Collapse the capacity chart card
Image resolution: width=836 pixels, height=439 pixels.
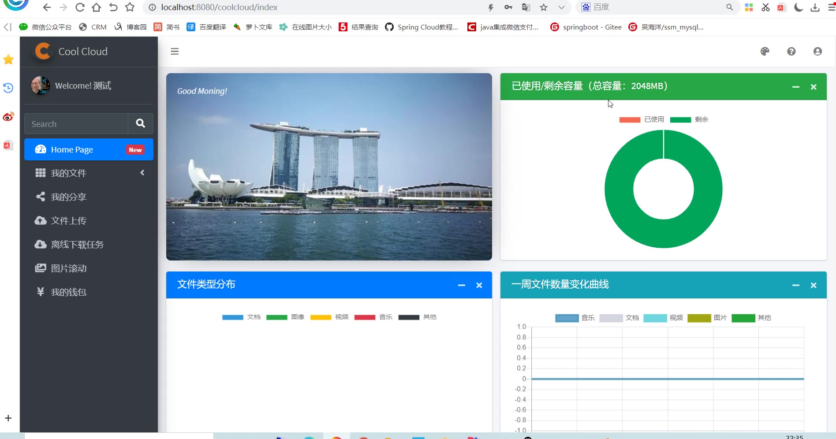pyautogui.click(x=796, y=87)
